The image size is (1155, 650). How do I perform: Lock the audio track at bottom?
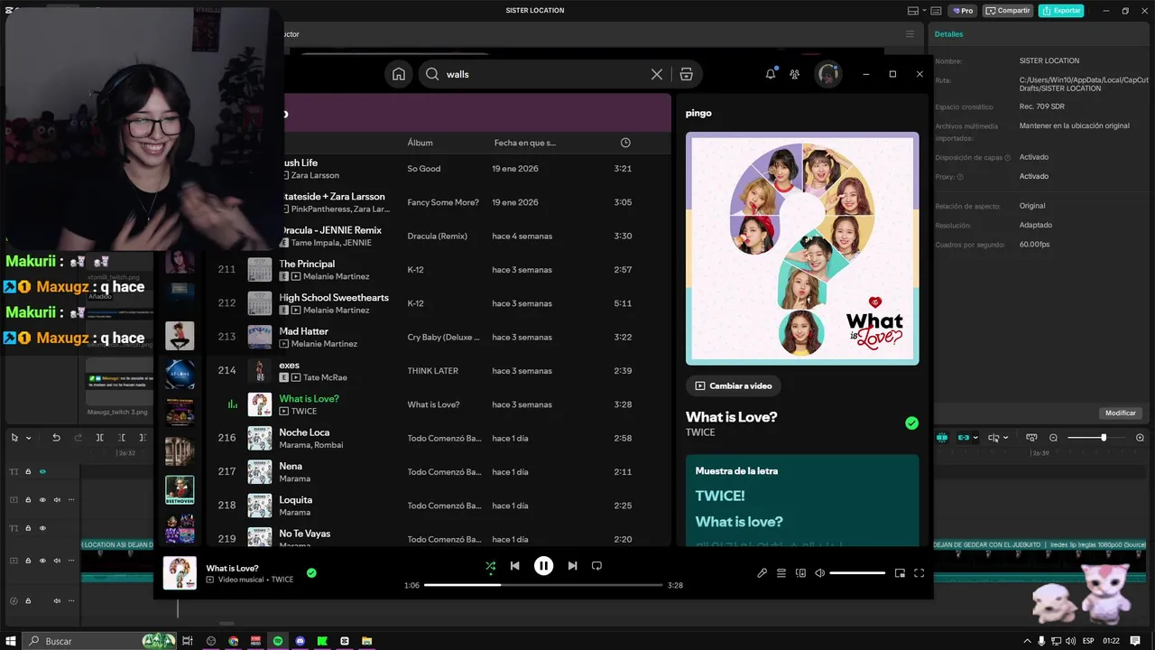point(28,600)
